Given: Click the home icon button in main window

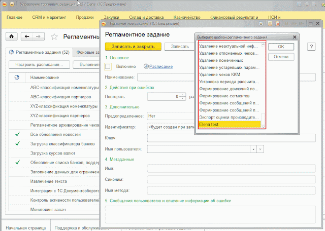Looking at the screenshot, I should pyautogui.click(x=11, y=36).
